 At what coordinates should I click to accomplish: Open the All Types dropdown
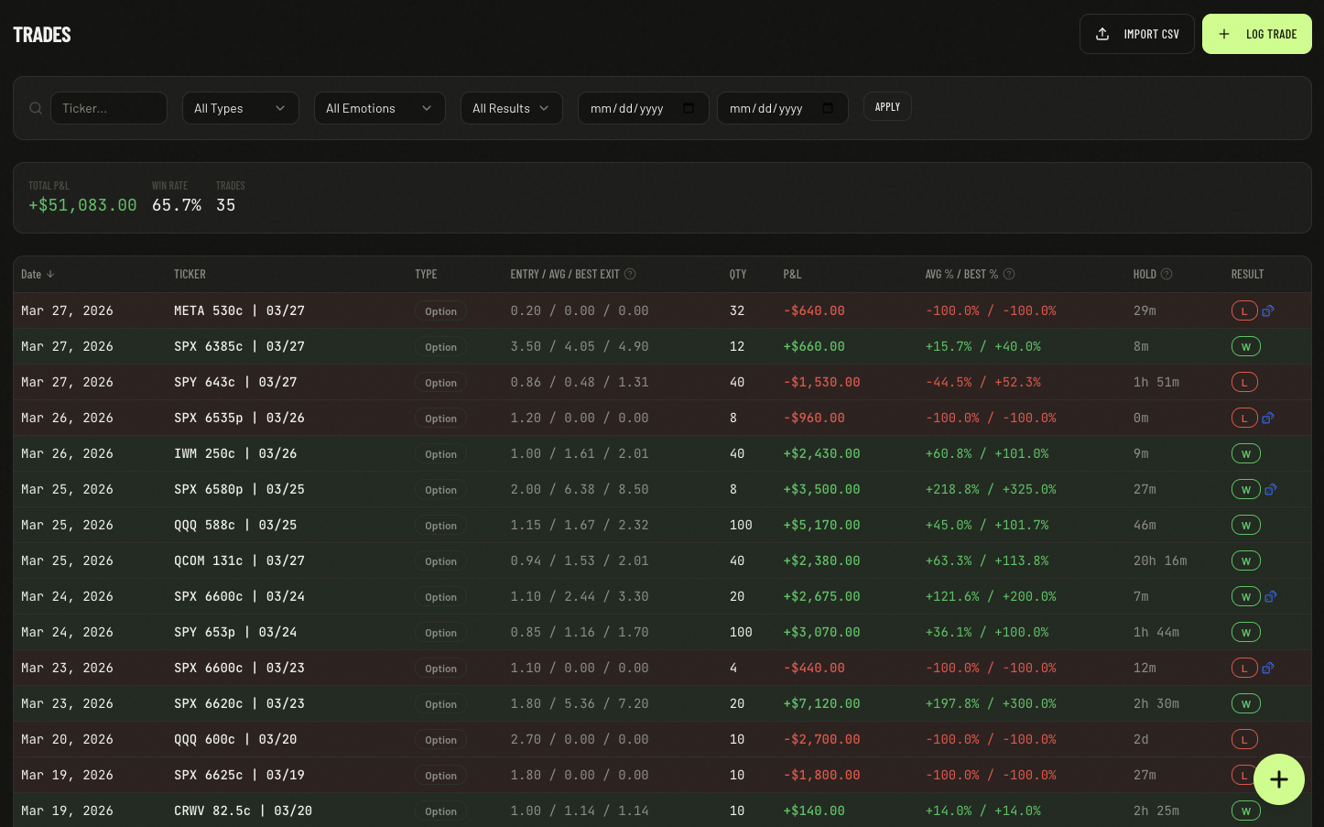point(240,108)
